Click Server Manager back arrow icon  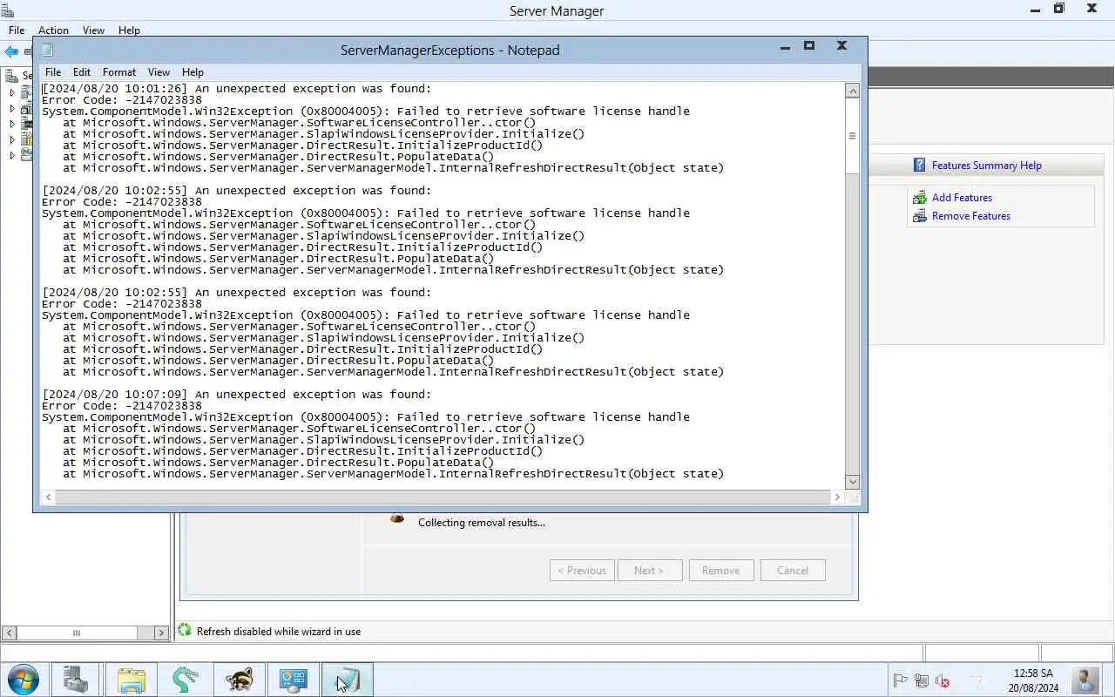[x=11, y=52]
